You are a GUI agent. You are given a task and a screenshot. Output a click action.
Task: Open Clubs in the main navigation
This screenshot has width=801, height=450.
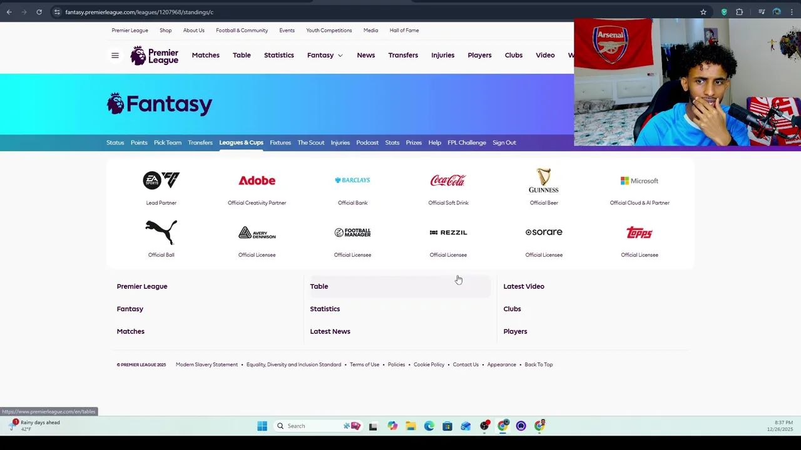(x=514, y=55)
